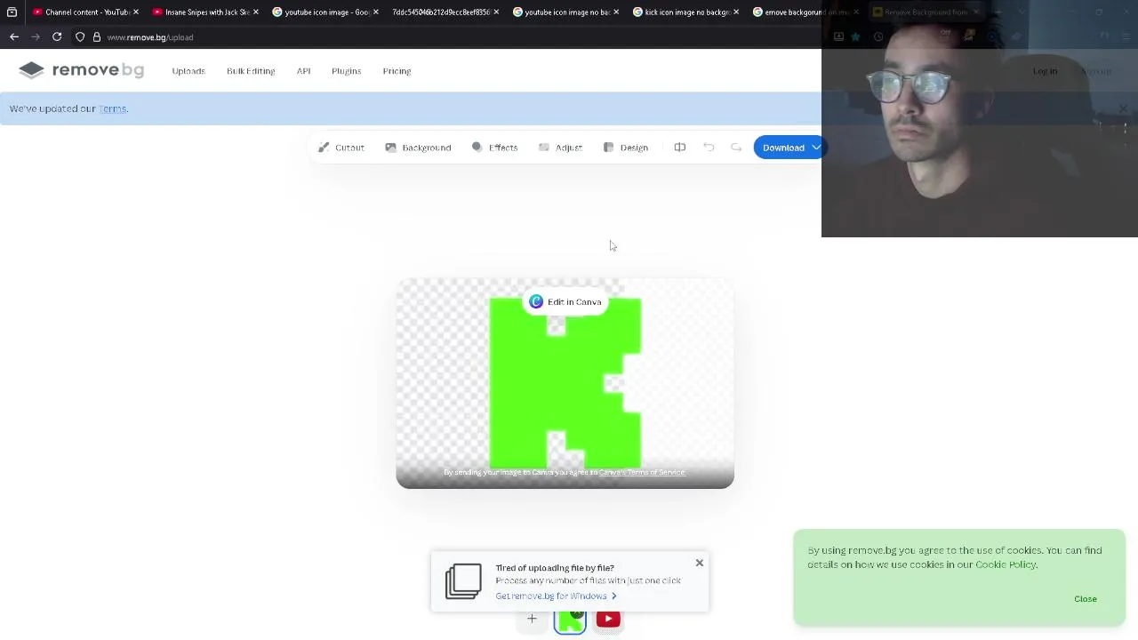Expand the Download options arrow
Image resolution: width=1138 pixels, height=640 pixels.
(816, 148)
